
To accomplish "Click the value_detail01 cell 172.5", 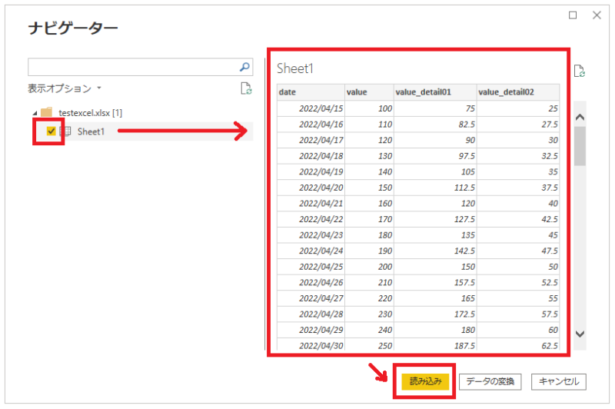I will click(435, 314).
